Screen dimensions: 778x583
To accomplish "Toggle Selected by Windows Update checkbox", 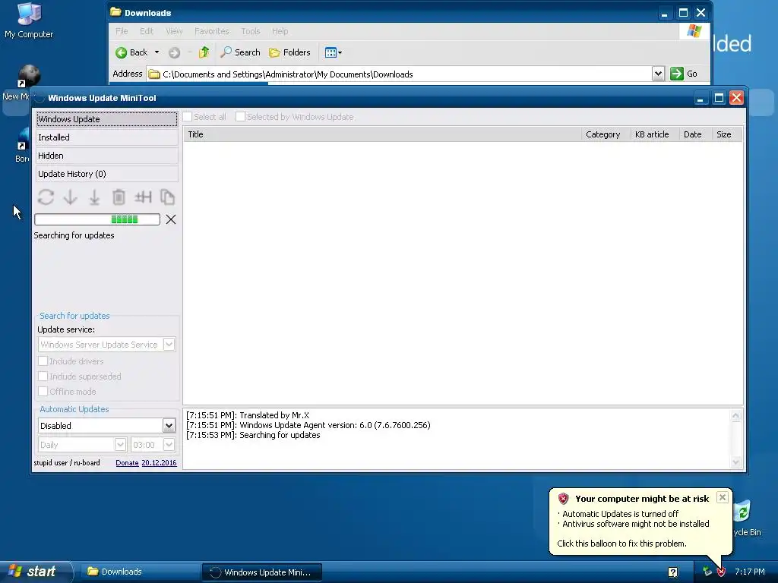I will point(241,117).
